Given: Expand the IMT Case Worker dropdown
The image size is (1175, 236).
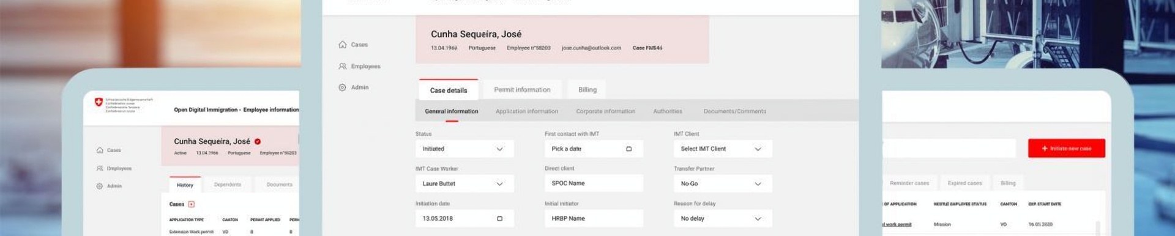Looking at the screenshot, I should 464,183.
